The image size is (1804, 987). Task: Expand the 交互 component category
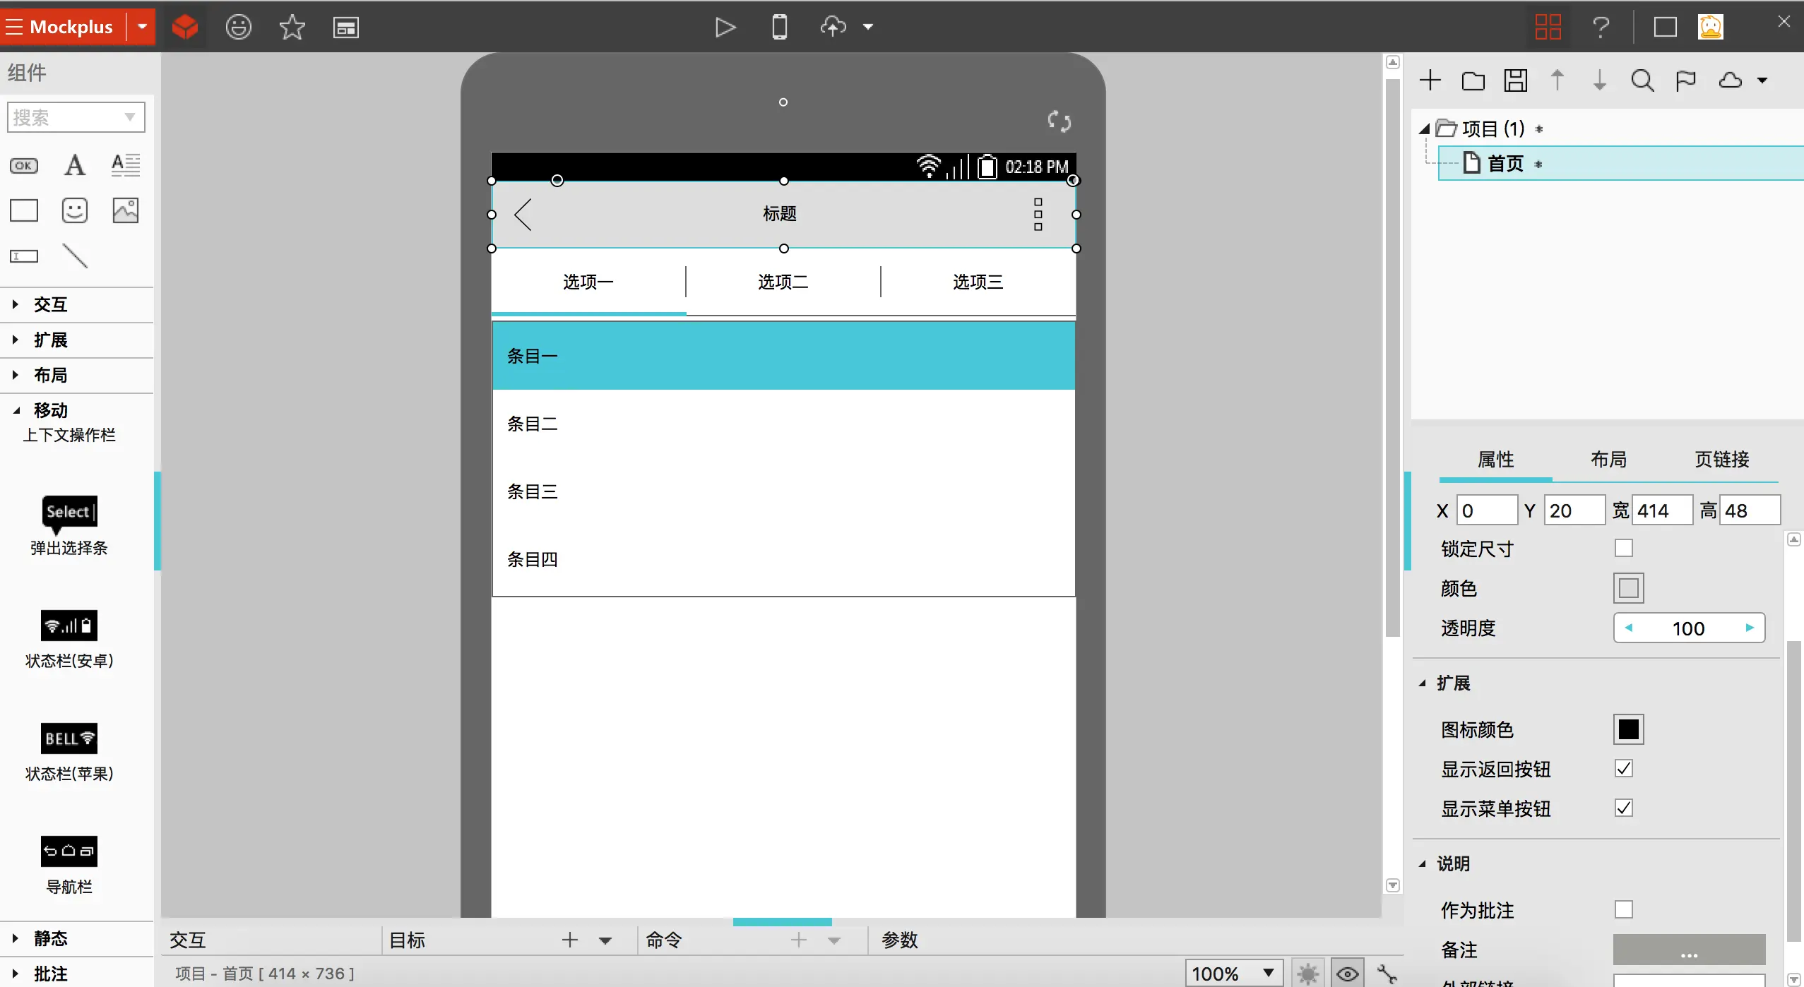pyautogui.click(x=49, y=304)
